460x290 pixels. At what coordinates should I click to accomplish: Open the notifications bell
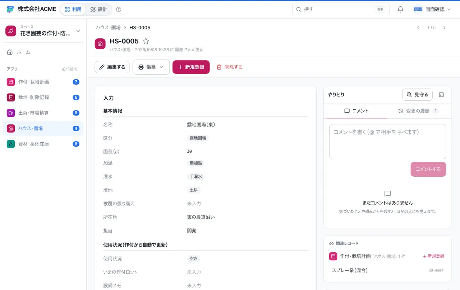click(x=400, y=9)
